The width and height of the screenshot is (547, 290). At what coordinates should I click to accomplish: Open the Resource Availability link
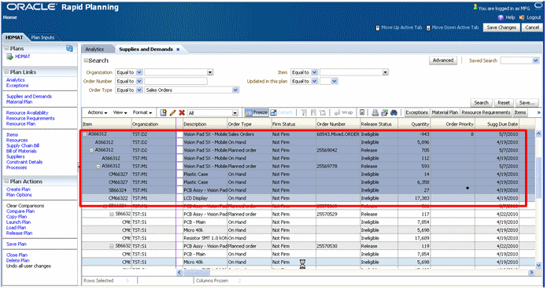(28, 113)
